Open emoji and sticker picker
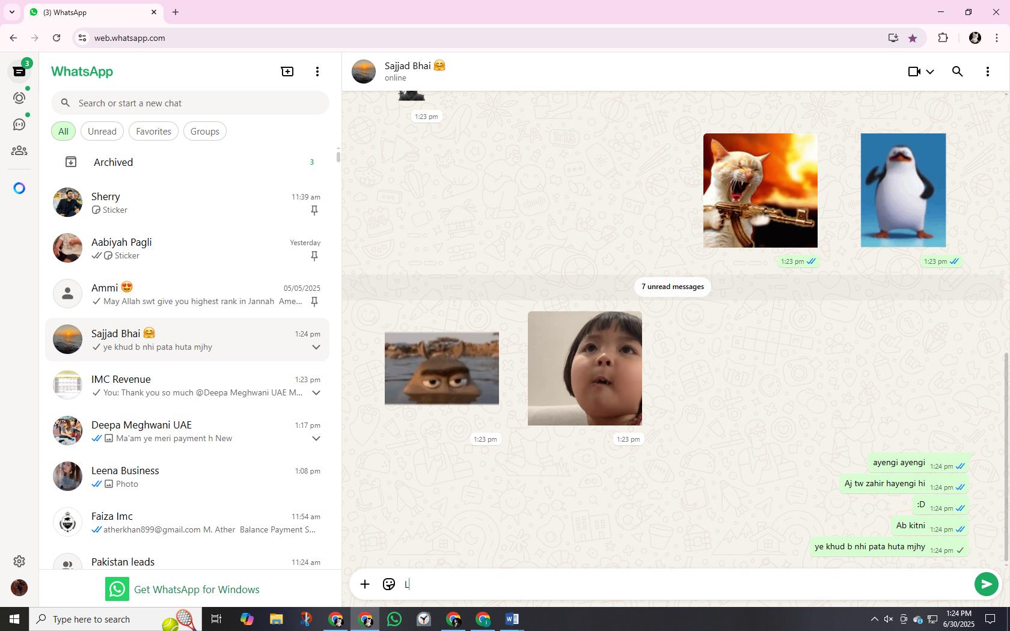The height and width of the screenshot is (631, 1010). click(x=389, y=584)
